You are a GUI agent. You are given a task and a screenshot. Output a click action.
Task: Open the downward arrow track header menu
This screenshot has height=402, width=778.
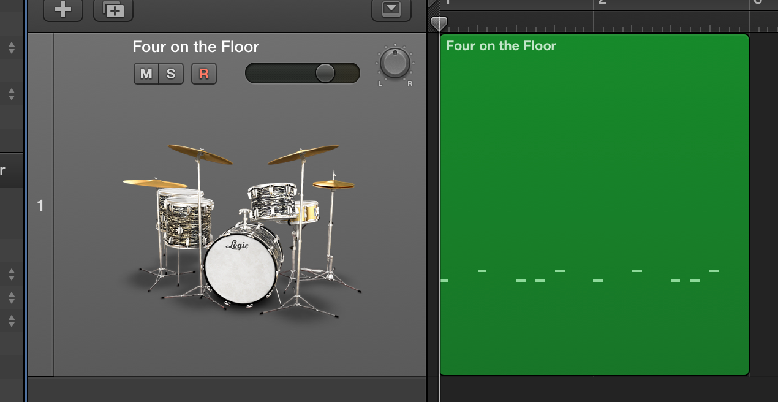click(391, 10)
